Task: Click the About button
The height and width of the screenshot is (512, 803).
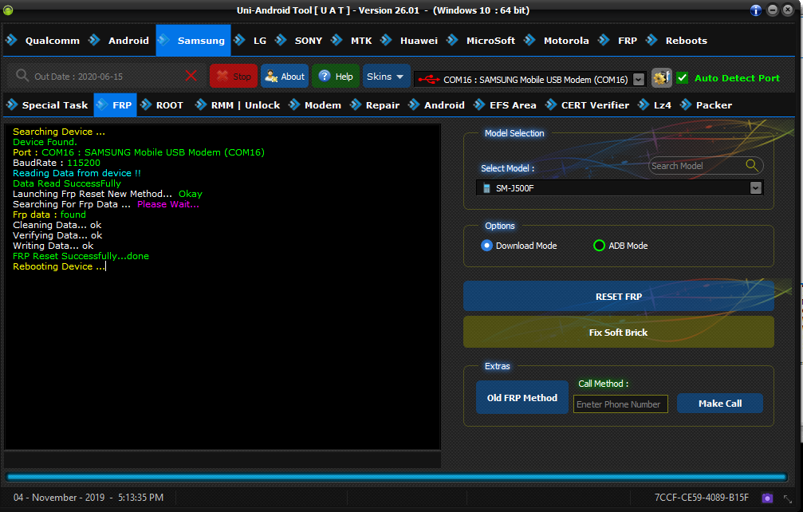Action: pos(285,77)
